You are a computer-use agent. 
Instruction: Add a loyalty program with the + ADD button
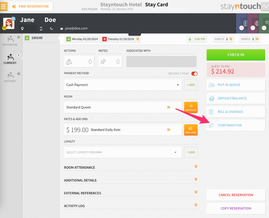coord(191,152)
